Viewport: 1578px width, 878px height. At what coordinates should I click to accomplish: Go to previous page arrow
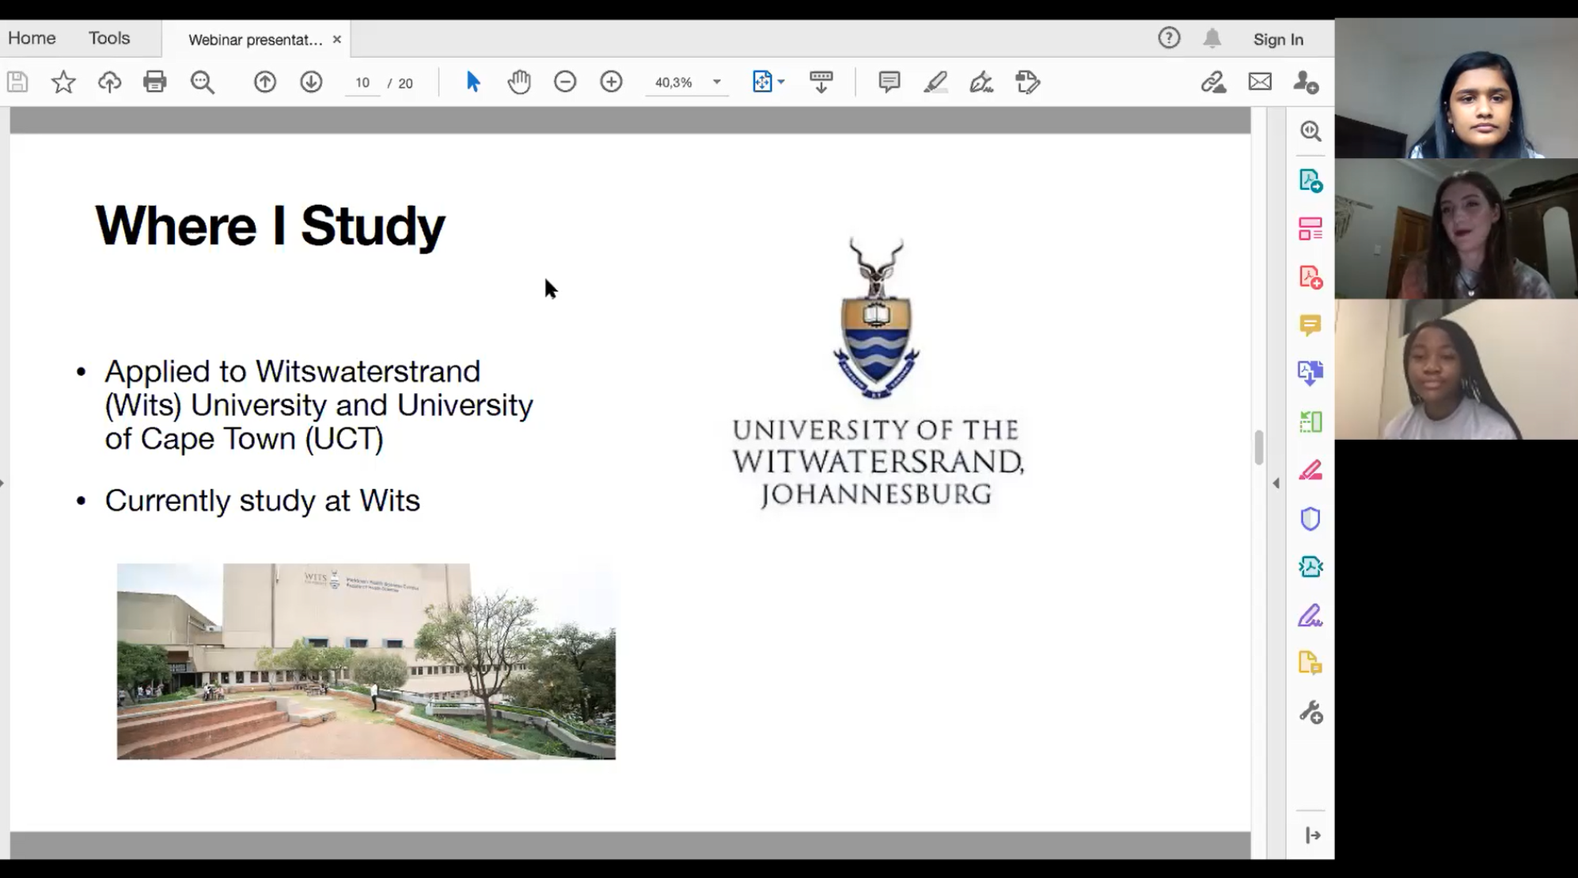tap(265, 82)
